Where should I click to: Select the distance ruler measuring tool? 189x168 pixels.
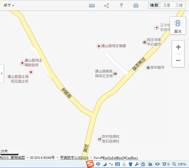[92, 6]
